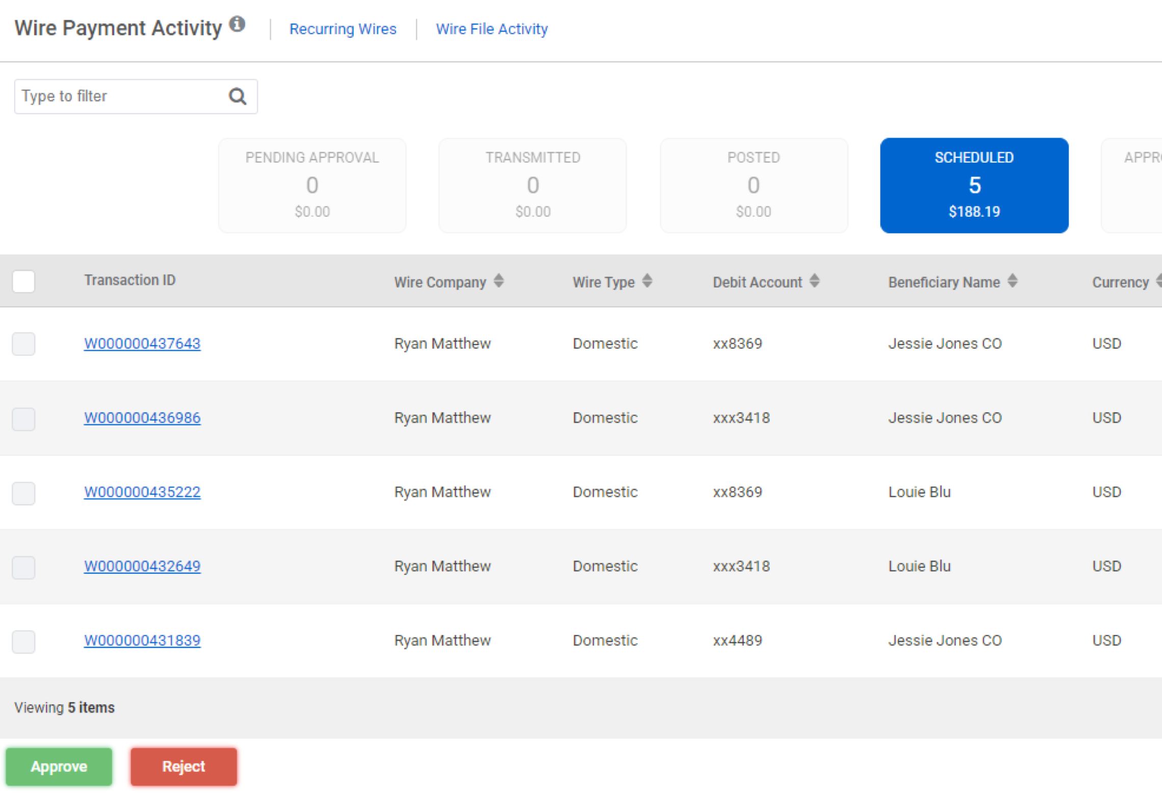Screen dimensions: 1162x794
Task: Sort by Currency column arrows
Action: point(1158,281)
